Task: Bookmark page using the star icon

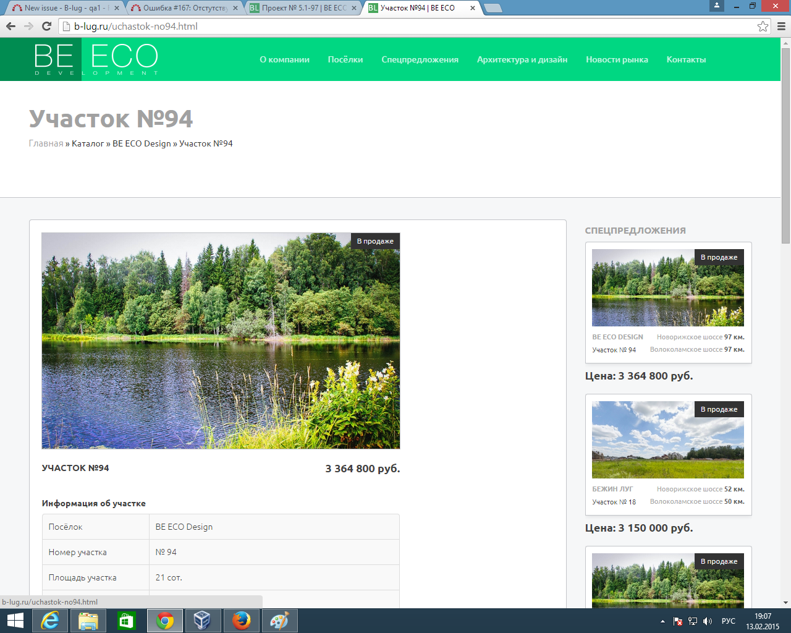Action: [763, 26]
